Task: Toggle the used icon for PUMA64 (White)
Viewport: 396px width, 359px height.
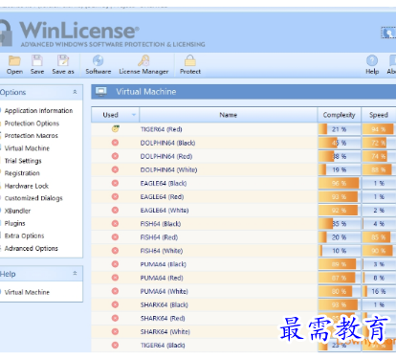Action: pos(115,291)
